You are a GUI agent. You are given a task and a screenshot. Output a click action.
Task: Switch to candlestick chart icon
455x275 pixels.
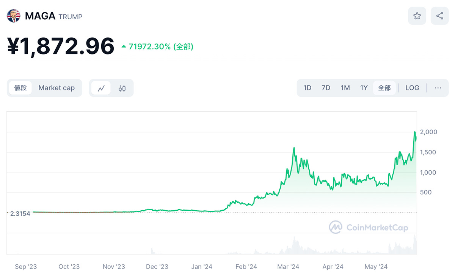pos(122,88)
